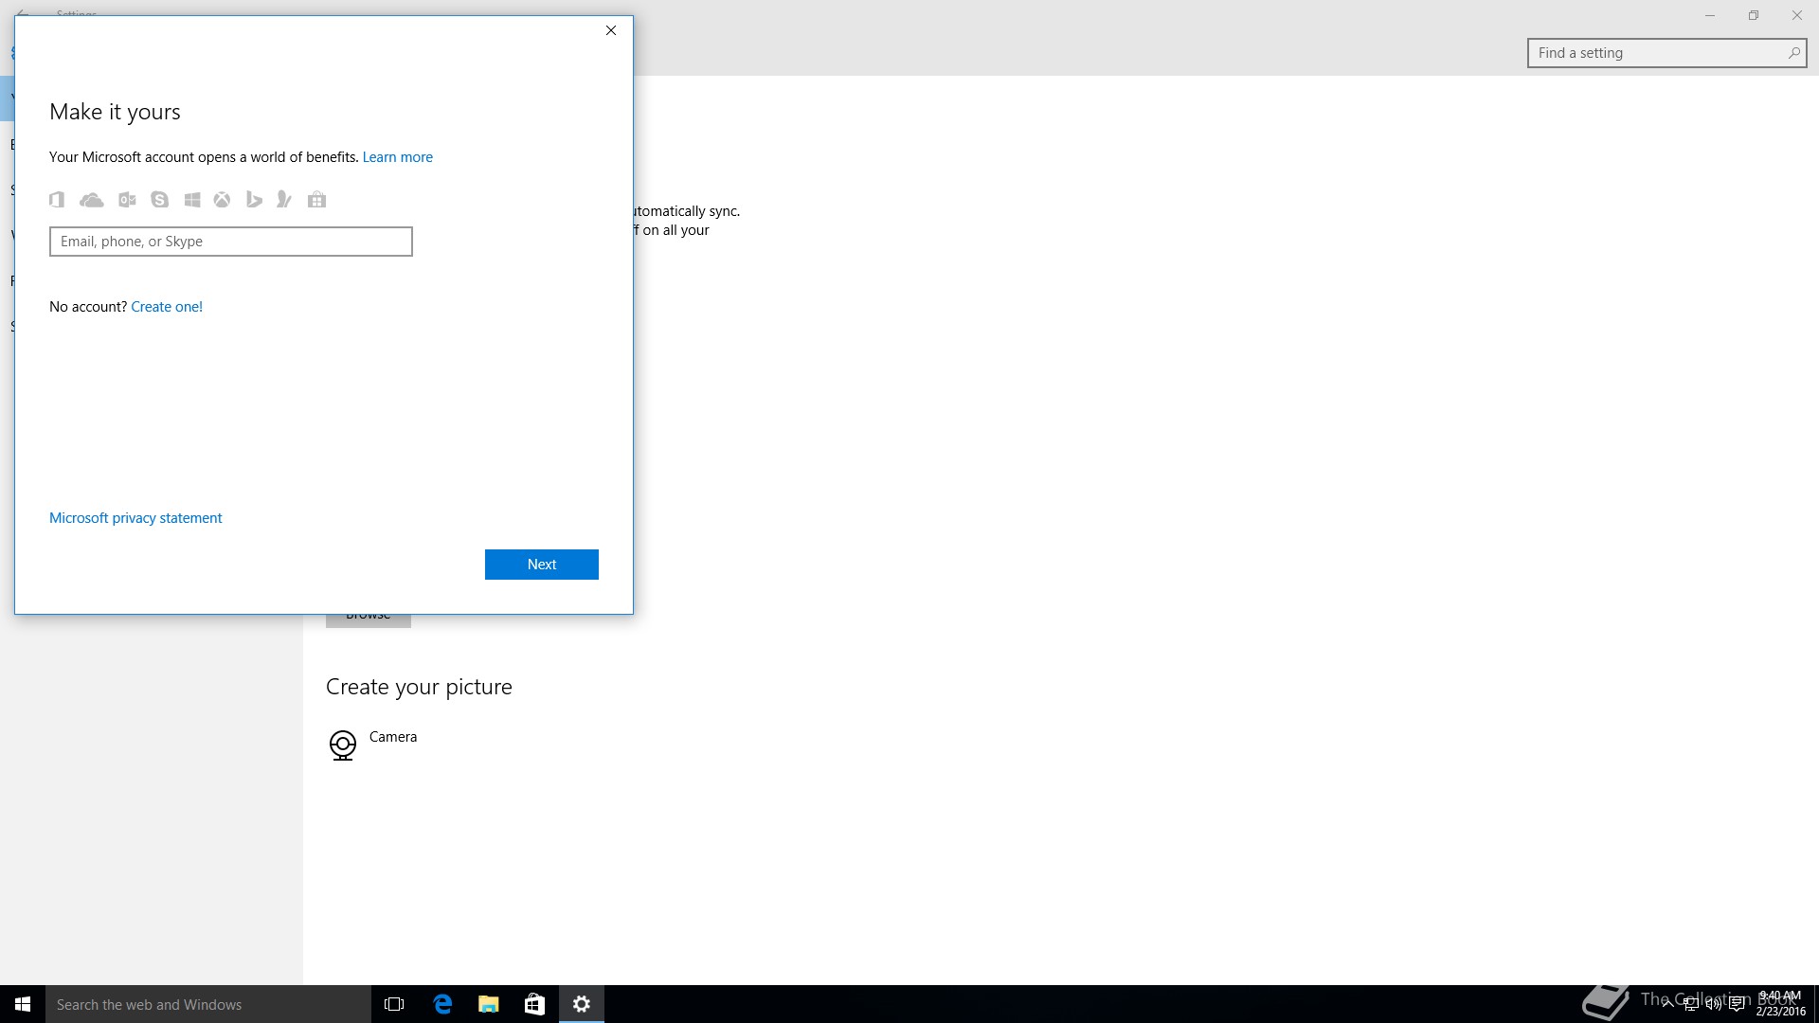Click the Xbox icon in the dialog
This screenshot has height=1023, width=1819.
click(x=222, y=200)
